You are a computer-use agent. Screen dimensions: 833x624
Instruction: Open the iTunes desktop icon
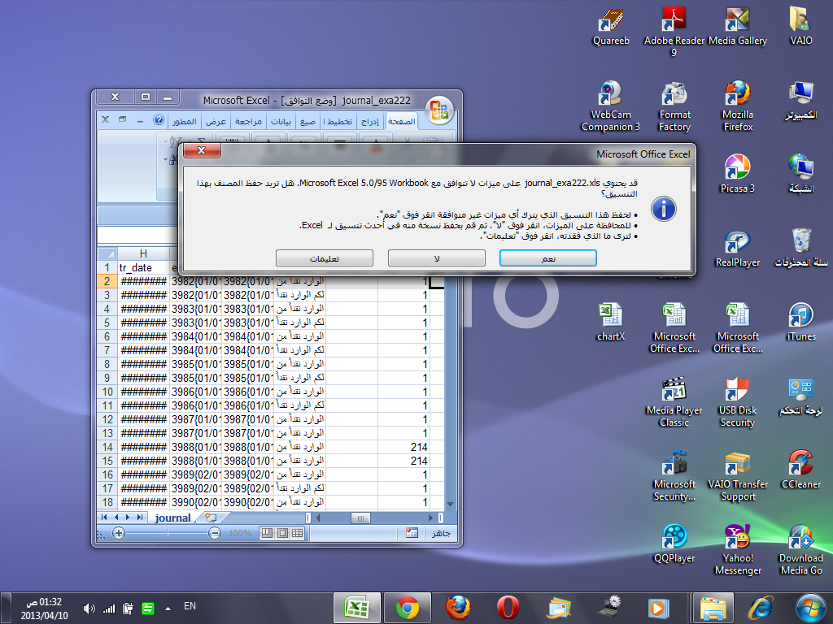800,322
